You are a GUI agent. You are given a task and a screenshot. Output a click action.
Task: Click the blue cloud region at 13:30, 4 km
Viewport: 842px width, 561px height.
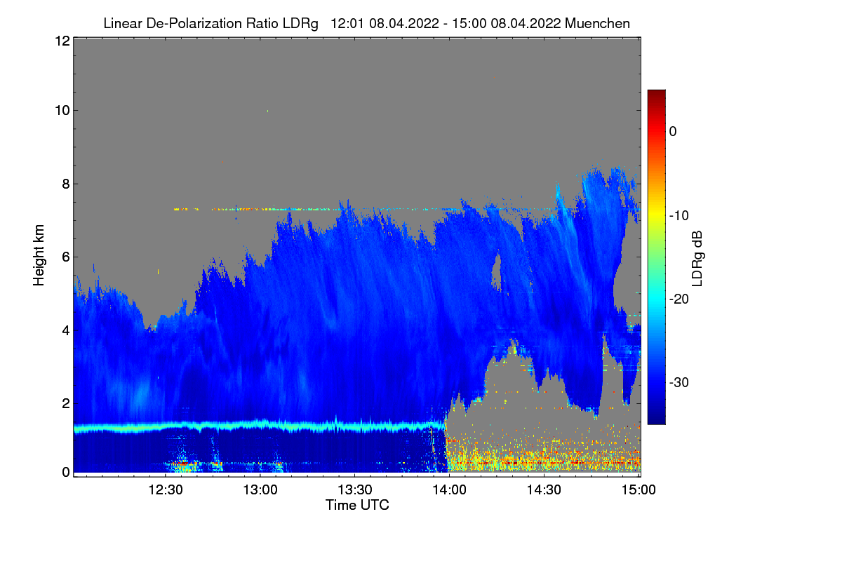pos(355,330)
